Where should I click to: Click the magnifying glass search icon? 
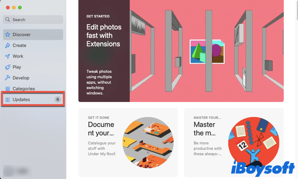pos(7,19)
